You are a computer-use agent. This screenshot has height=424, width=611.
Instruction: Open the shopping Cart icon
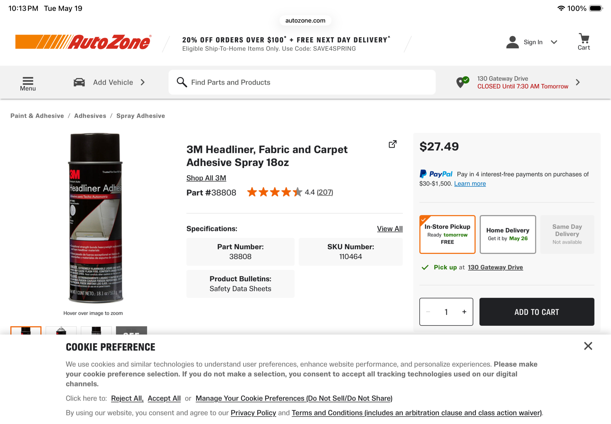click(584, 38)
